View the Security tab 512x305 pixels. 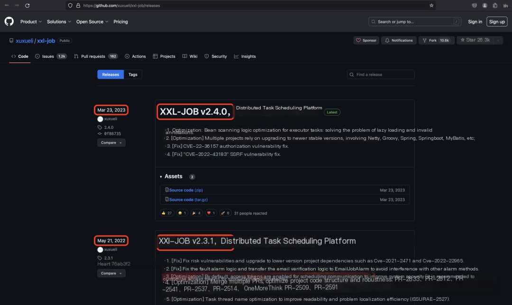pyautogui.click(x=216, y=56)
